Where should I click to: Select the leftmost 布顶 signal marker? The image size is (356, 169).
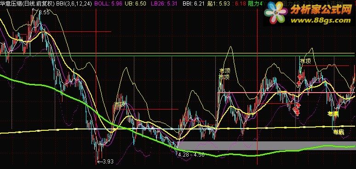120,105
